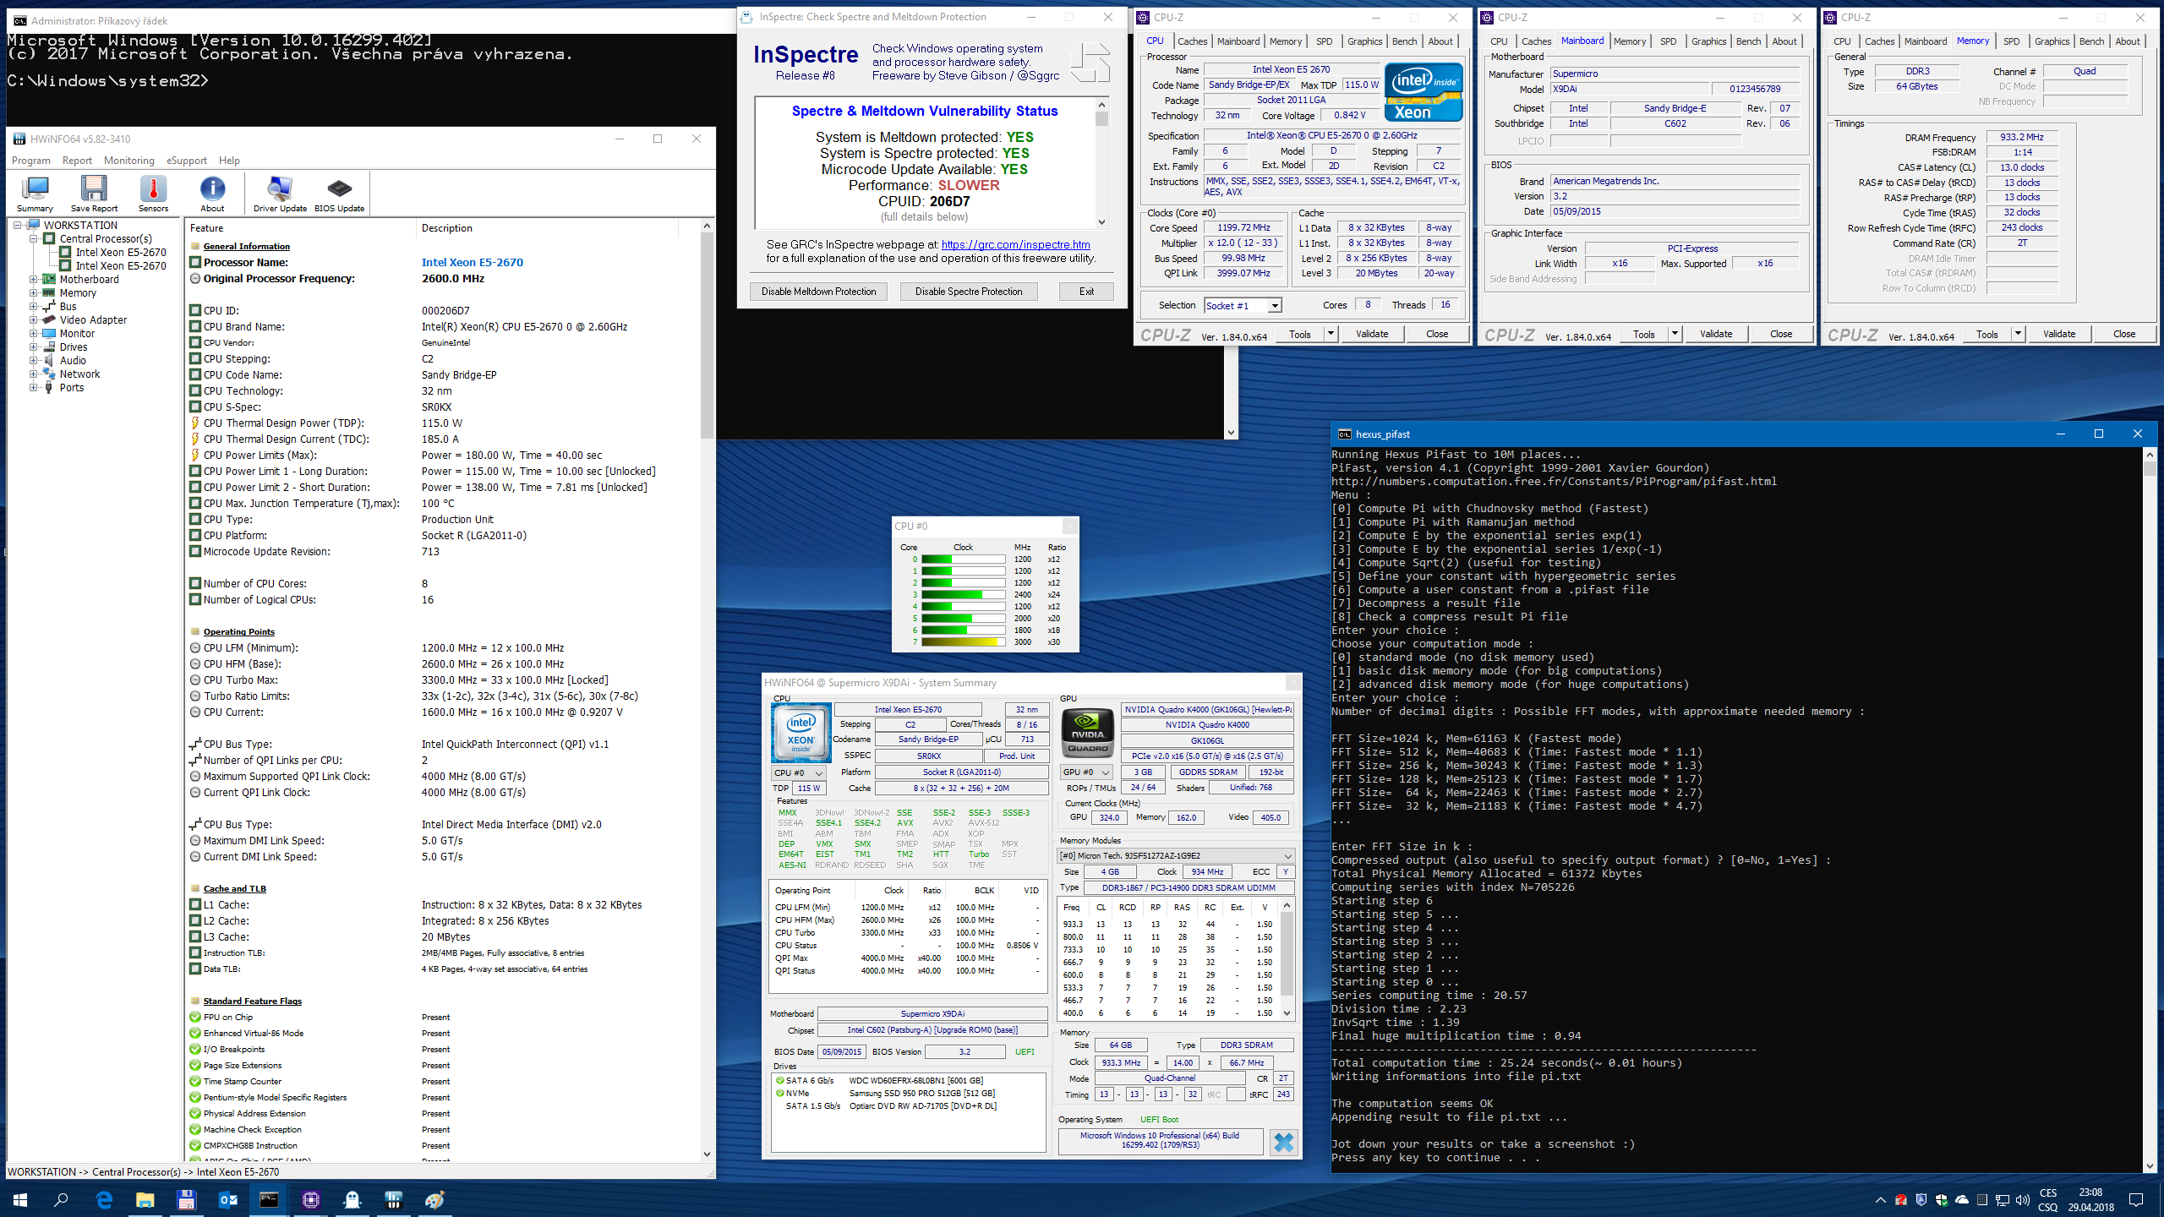Open the first CPU-Z Tools dropdown arrow
Screen dimensions: 2164x1217
click(x=1331, y=334)
